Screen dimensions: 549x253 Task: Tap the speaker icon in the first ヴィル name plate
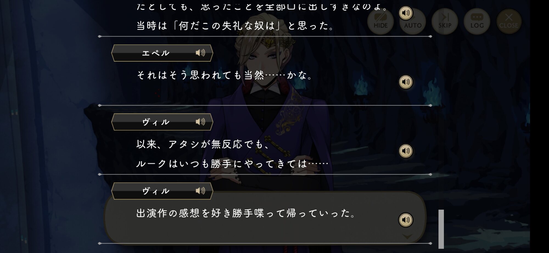(x=200, y=122)
